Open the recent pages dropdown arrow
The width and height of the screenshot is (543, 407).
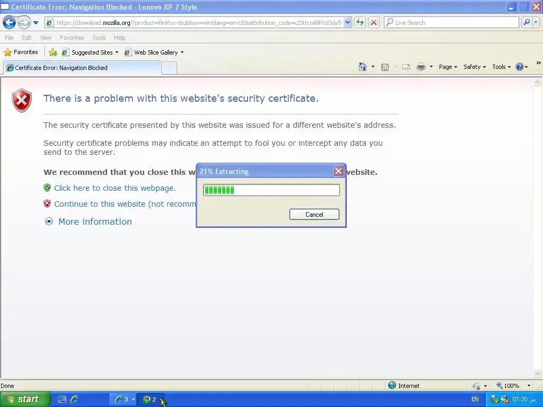36,23
